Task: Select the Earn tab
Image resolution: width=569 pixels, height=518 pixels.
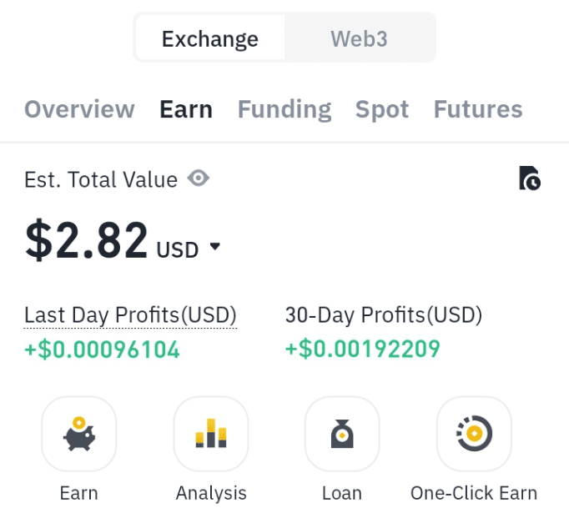Action: pos(186,109)
